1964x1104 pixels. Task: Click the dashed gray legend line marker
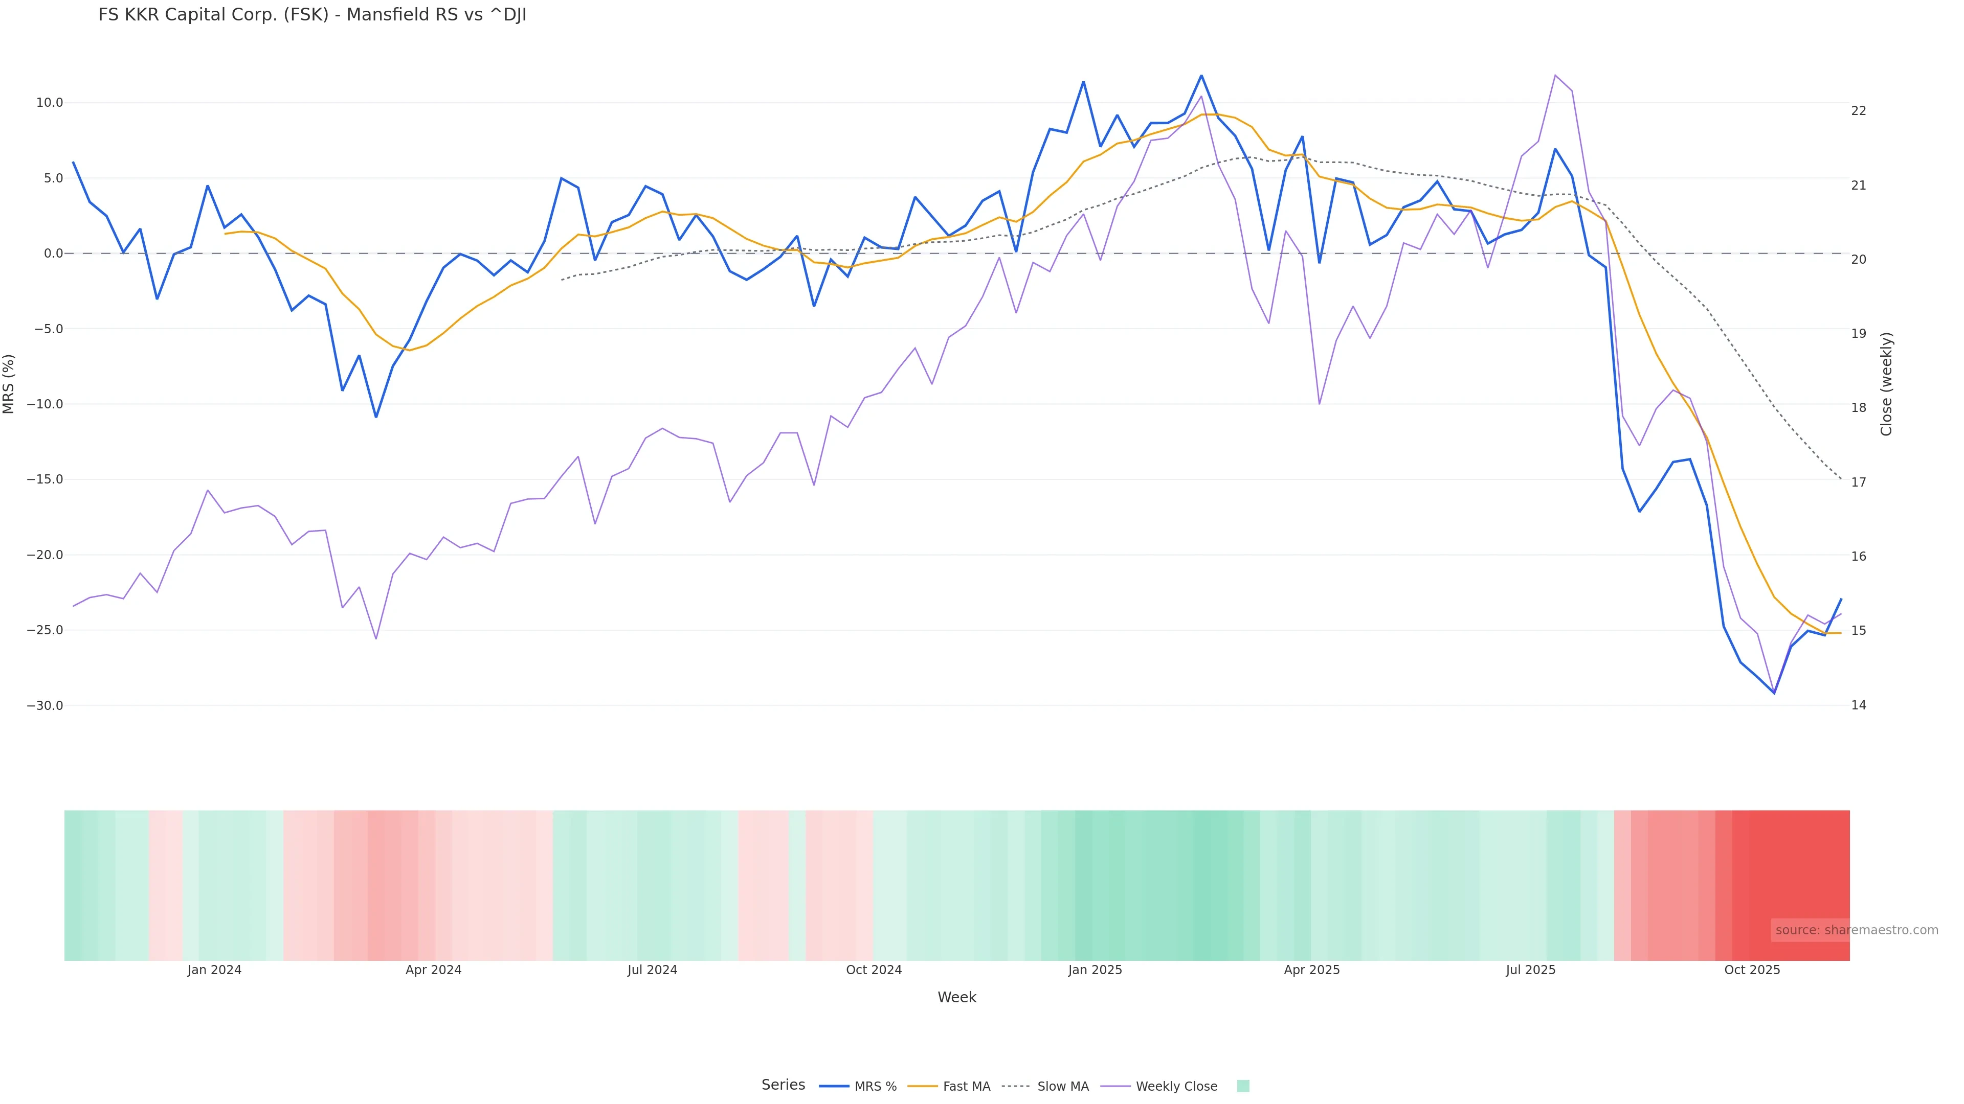coord(1016,1087)
